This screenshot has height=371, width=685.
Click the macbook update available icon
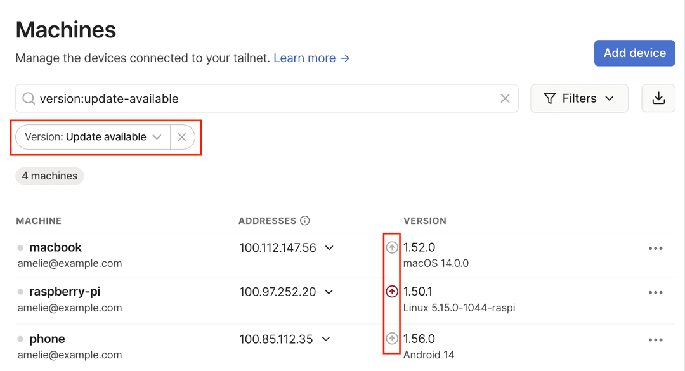[392, 247]
